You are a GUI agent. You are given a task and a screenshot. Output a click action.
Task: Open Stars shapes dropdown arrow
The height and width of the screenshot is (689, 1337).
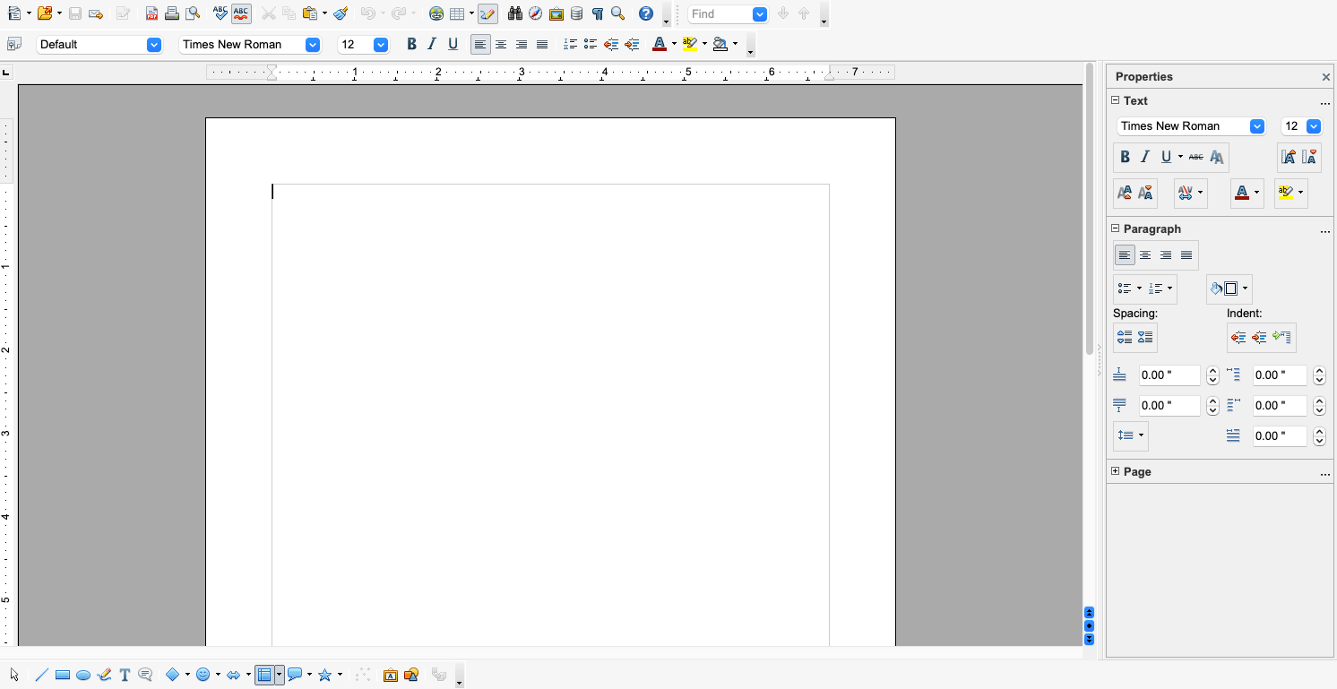[340, 675]
